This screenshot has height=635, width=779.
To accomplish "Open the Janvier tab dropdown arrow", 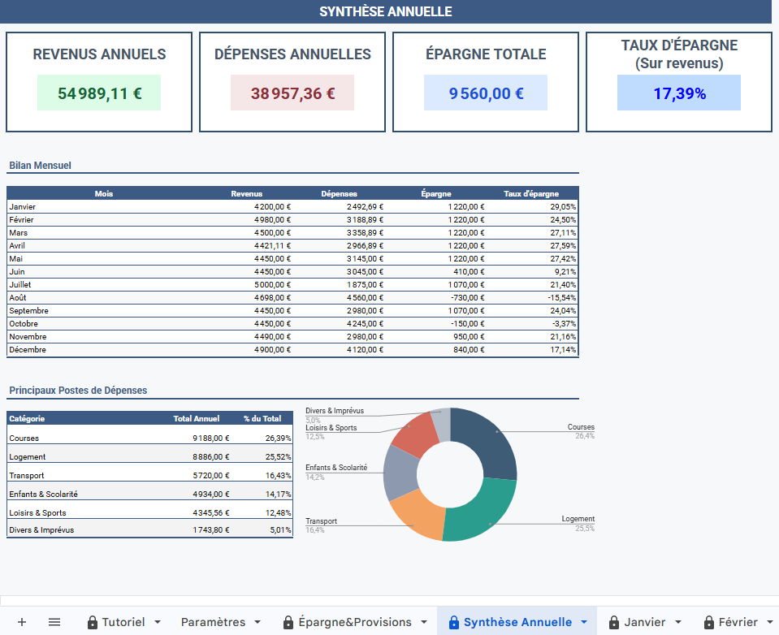I will pos(678,622).
